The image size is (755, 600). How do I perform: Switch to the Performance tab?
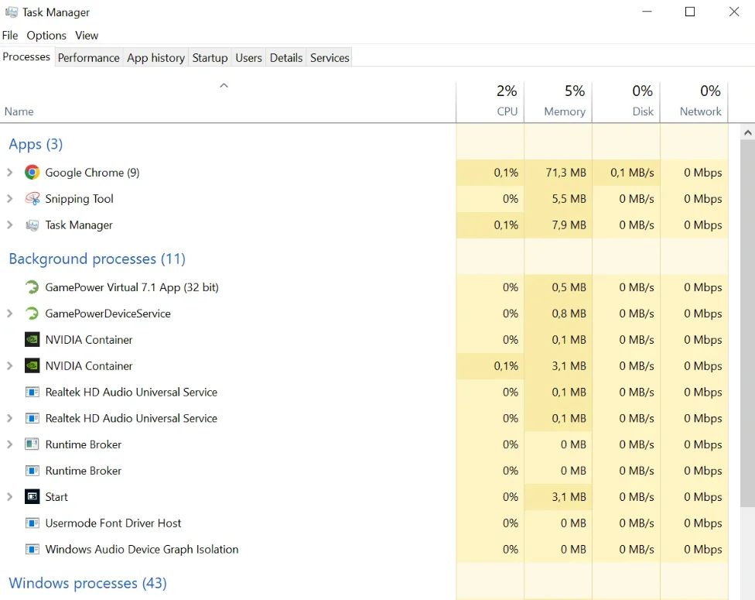(88, 58)
